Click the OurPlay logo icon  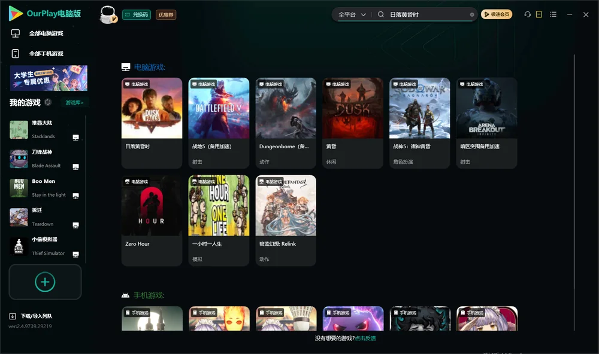16,13
